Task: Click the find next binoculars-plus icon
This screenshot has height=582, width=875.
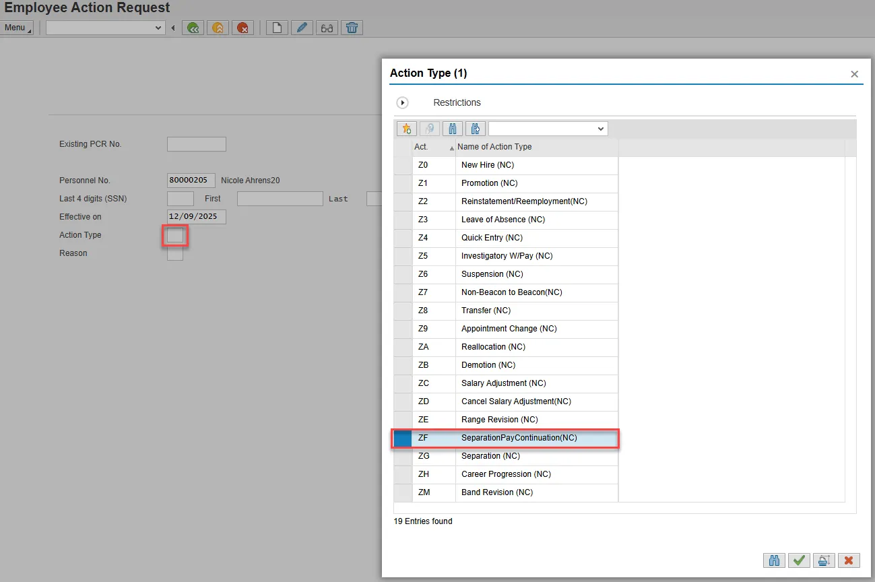Action: [x=476, y=129]
